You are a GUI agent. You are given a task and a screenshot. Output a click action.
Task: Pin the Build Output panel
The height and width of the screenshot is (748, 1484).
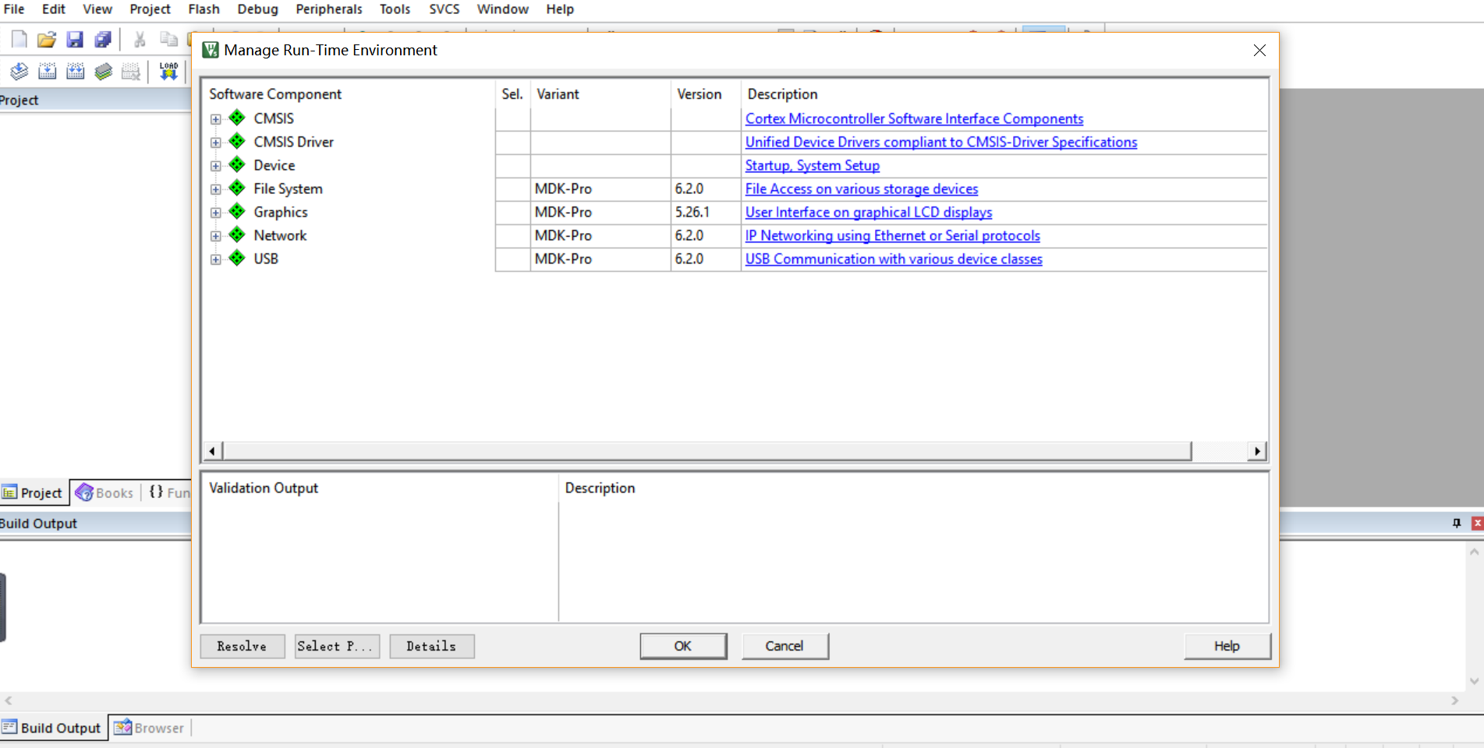1456,524
